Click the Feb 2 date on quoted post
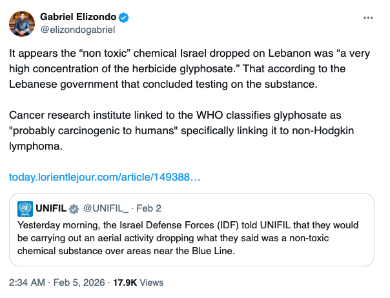 (150, 209)
